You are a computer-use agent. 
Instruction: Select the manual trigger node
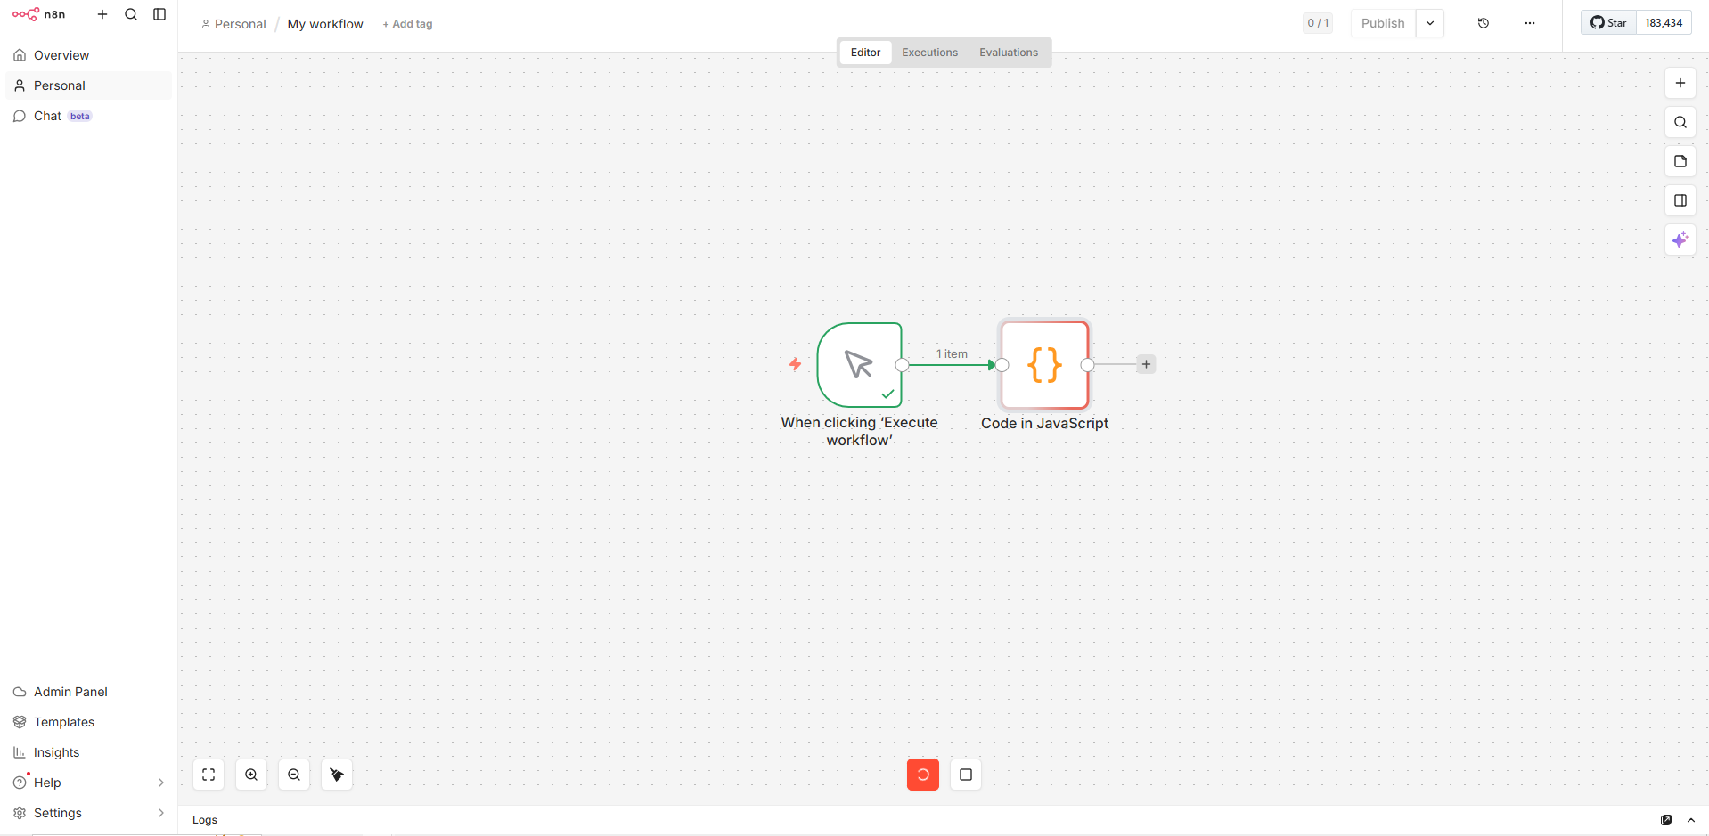click(860, 365)
